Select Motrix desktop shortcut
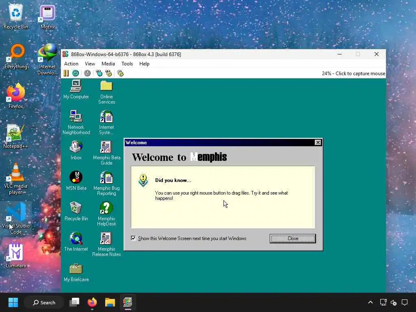The image size is (416, 312). (x=48, y=16)
